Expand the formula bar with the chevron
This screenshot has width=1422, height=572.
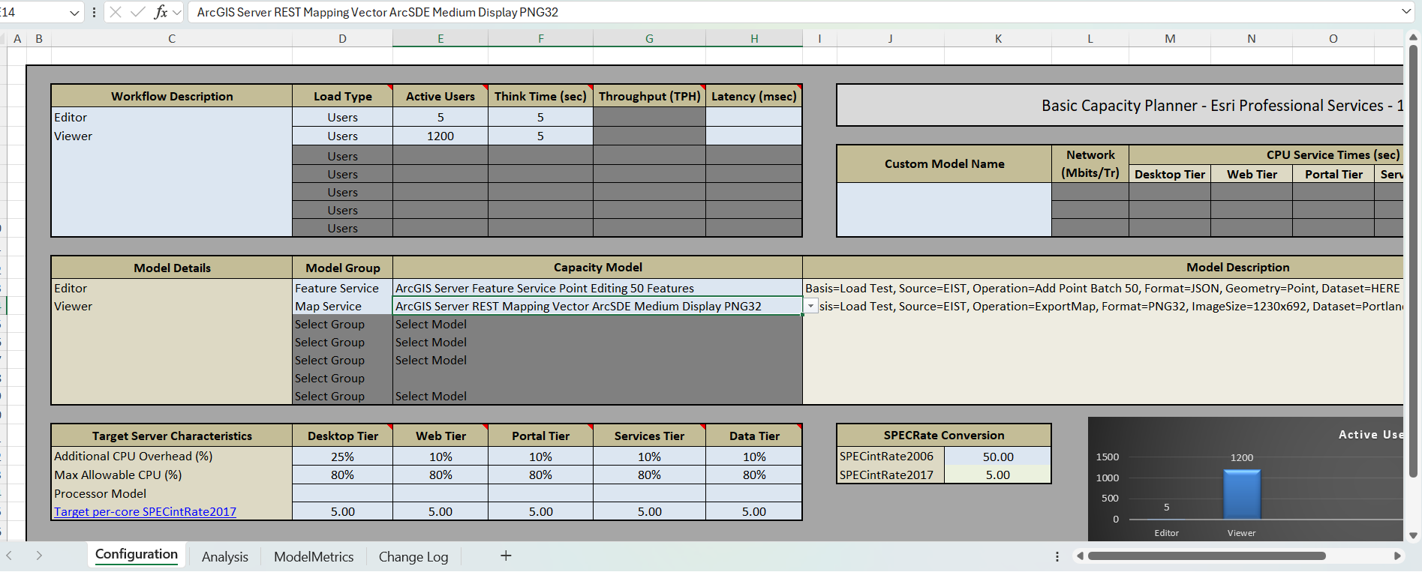(1406, 11)
